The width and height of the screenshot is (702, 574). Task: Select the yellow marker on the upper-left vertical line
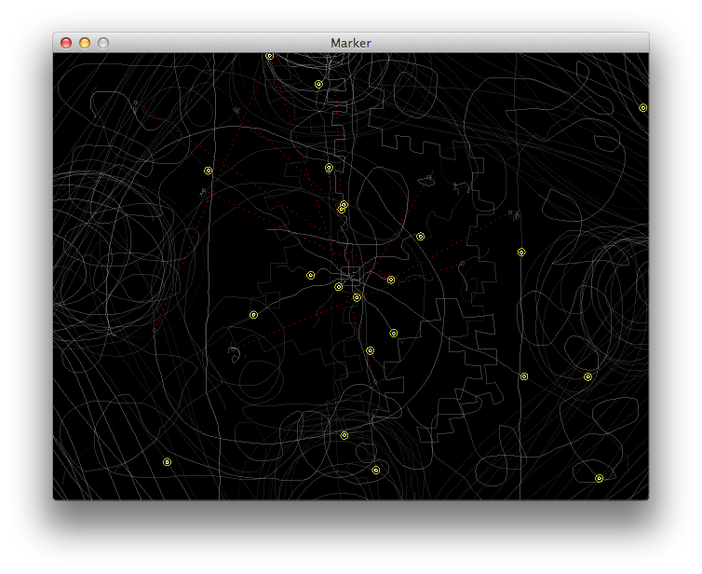[208, 171]
